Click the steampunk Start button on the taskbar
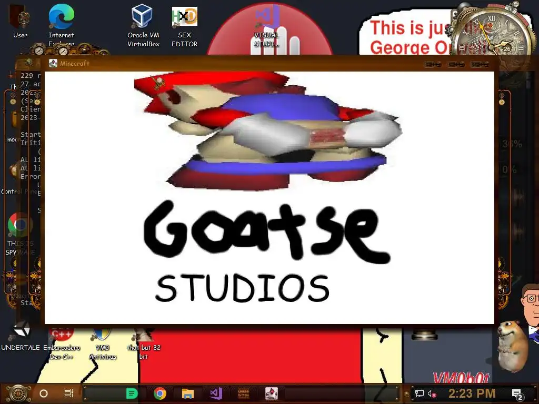 pos(18,393)
